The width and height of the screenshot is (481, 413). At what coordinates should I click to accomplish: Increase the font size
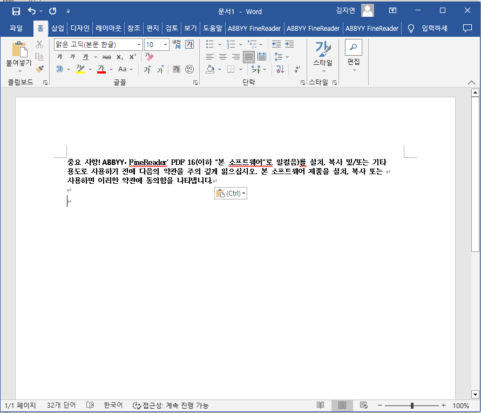click(x=147, y=69)
